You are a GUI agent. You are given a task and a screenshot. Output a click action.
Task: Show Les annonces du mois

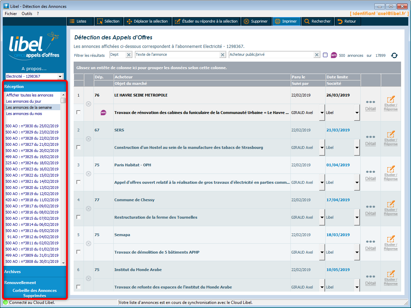[24, 114]
